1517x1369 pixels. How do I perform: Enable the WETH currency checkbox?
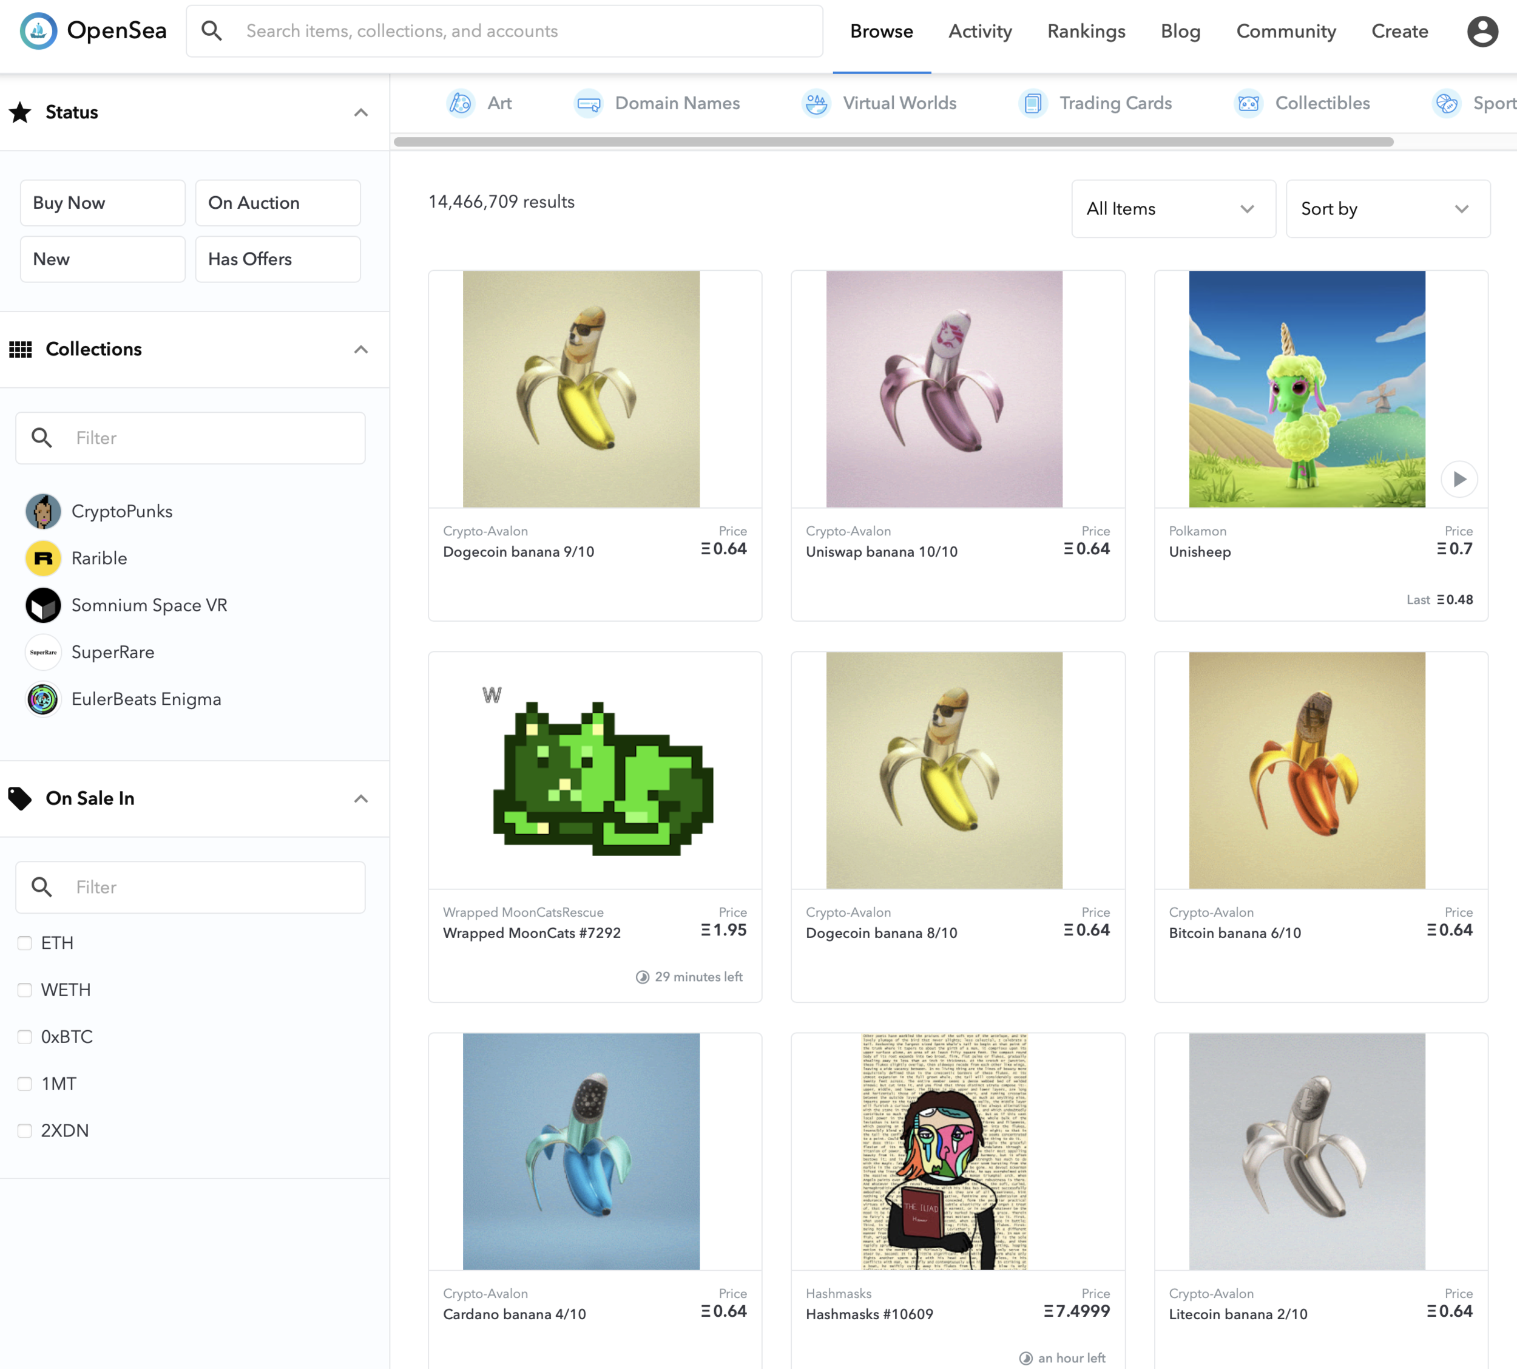[25, 990]
